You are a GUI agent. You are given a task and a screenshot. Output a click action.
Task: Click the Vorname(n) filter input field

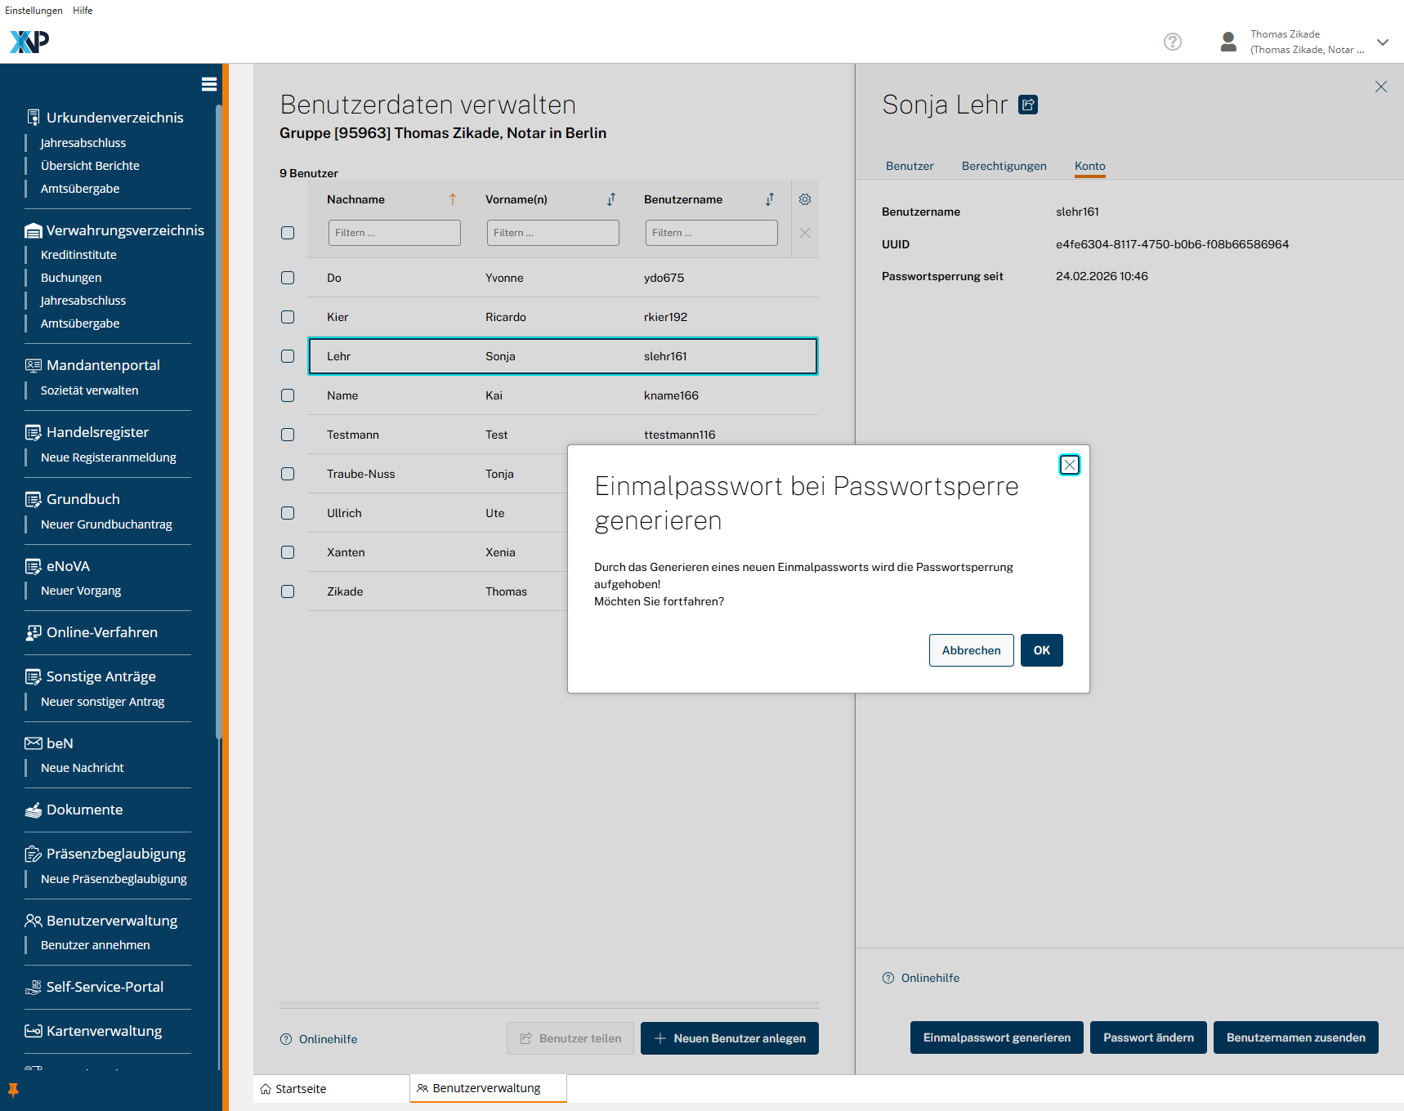pyautogui.click(x=552, y=233)
